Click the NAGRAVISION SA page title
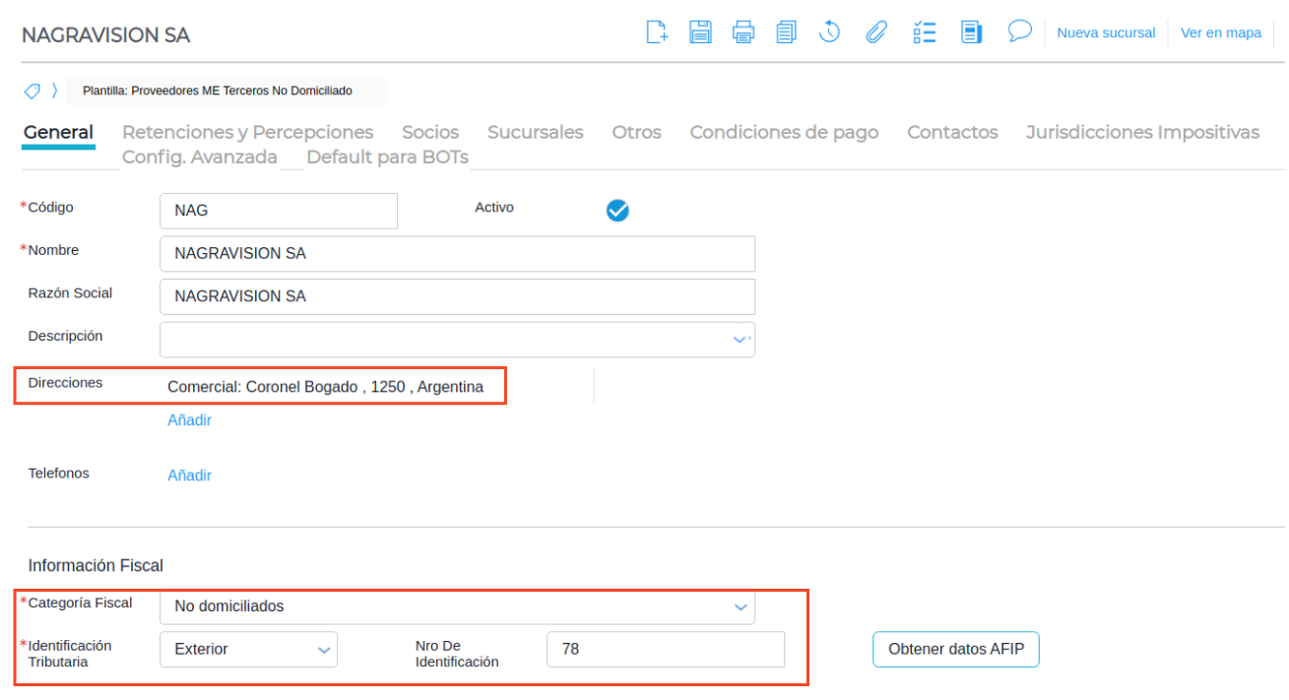1289x700 pixels. (105, 35)
